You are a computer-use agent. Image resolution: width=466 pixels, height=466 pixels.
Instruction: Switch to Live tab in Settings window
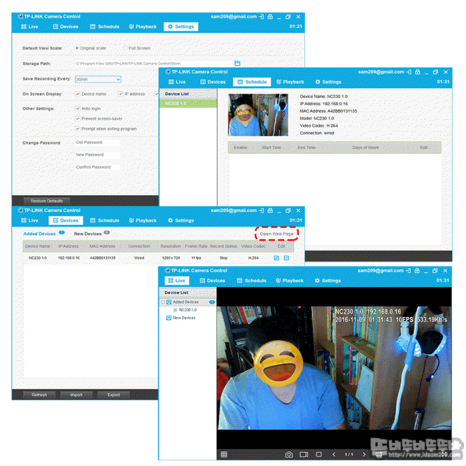[x=29, y=27]
